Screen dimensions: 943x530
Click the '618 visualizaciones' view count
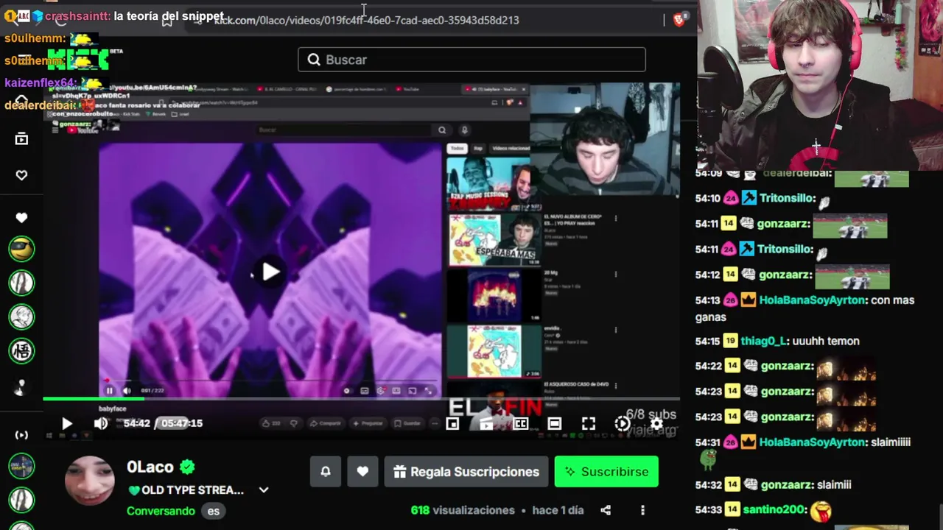coord(463,510)
